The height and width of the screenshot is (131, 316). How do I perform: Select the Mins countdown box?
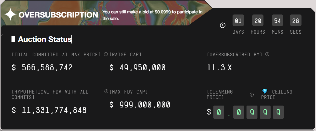(x=277, y=21)
